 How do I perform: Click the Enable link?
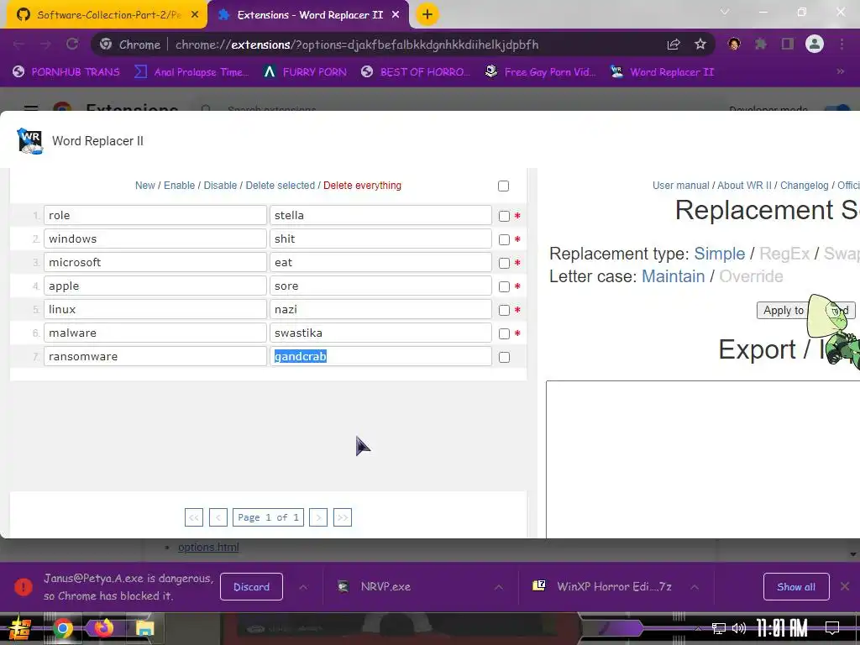click(x=180, y=186)
